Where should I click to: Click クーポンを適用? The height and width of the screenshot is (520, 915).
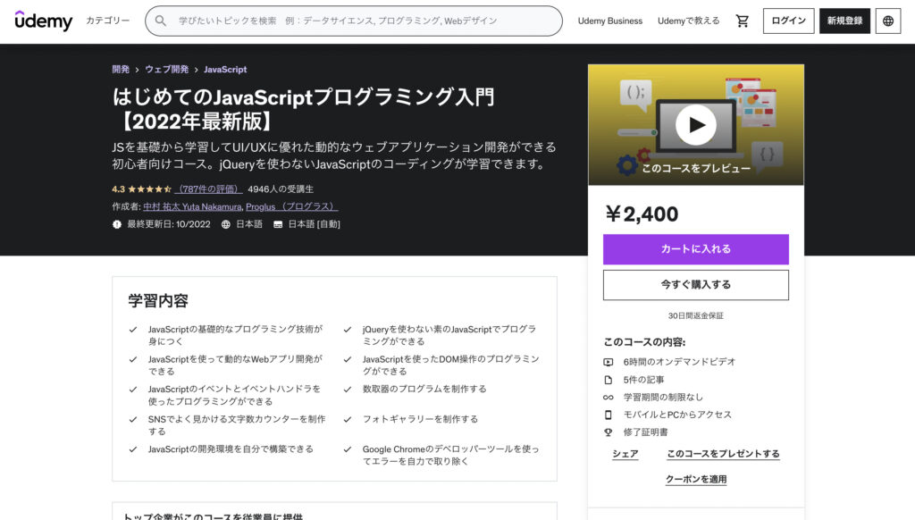[695, 480]
